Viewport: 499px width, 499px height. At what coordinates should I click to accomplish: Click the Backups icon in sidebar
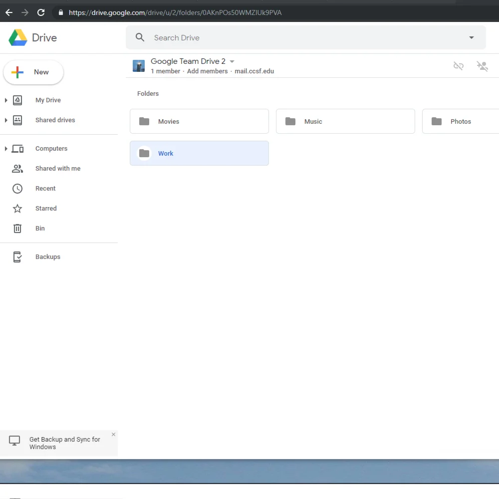(x=17, y=257)
